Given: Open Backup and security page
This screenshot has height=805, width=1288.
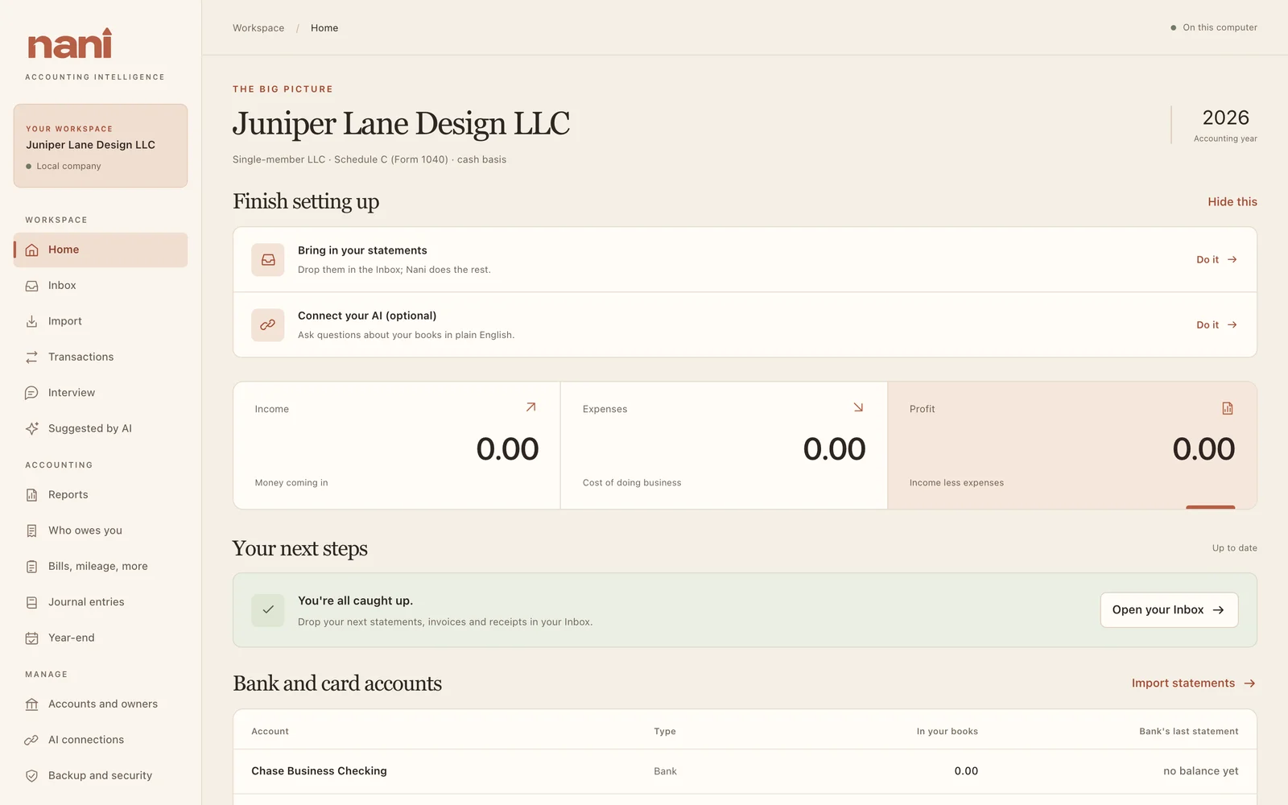Looking at the screenshot, I should click(101, 776).
